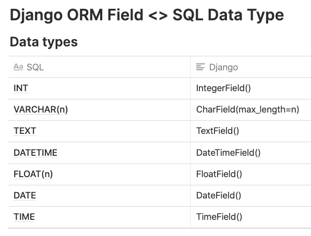311x236 pixels.
Task: Open the INT row page
Action: (21, 88)
